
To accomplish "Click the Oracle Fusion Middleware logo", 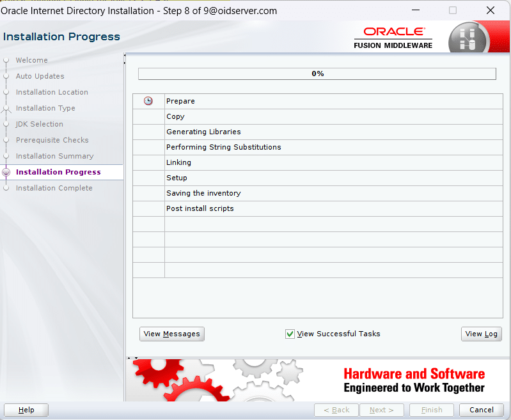I will coord(393,38).
